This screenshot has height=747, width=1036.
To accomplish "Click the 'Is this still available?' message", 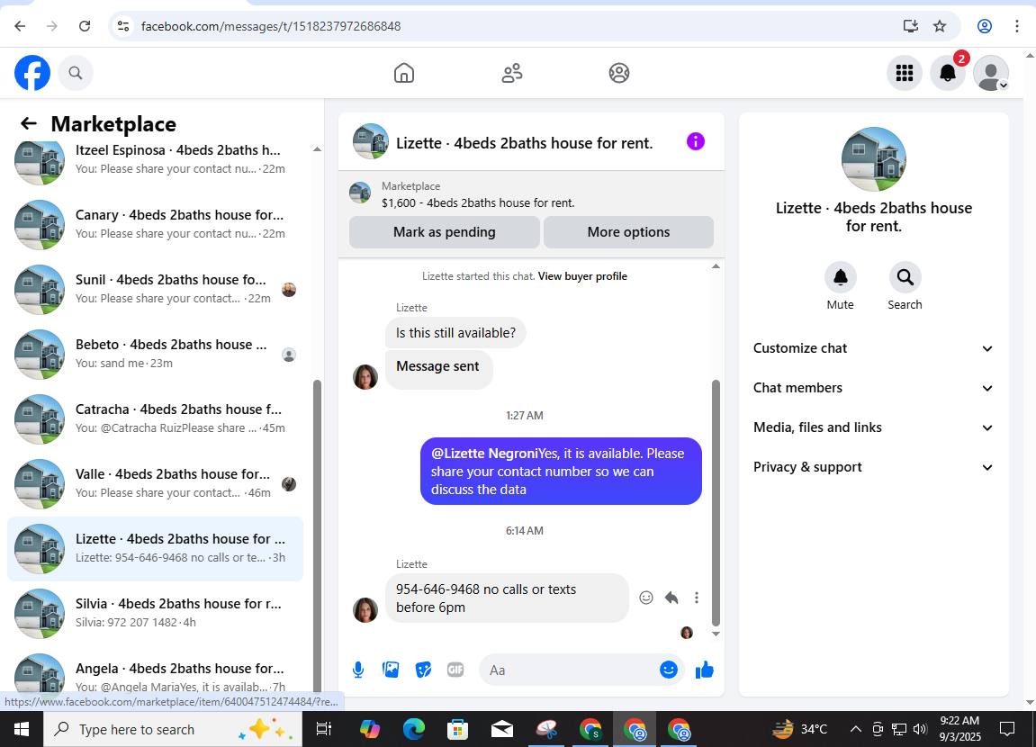I will [455, 333].
